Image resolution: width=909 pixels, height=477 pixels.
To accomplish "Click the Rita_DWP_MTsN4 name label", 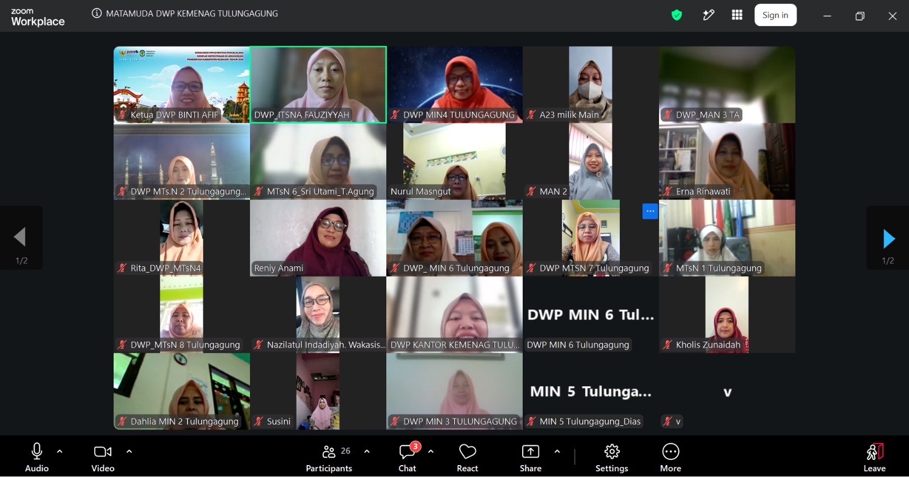I will coord(165,268).
